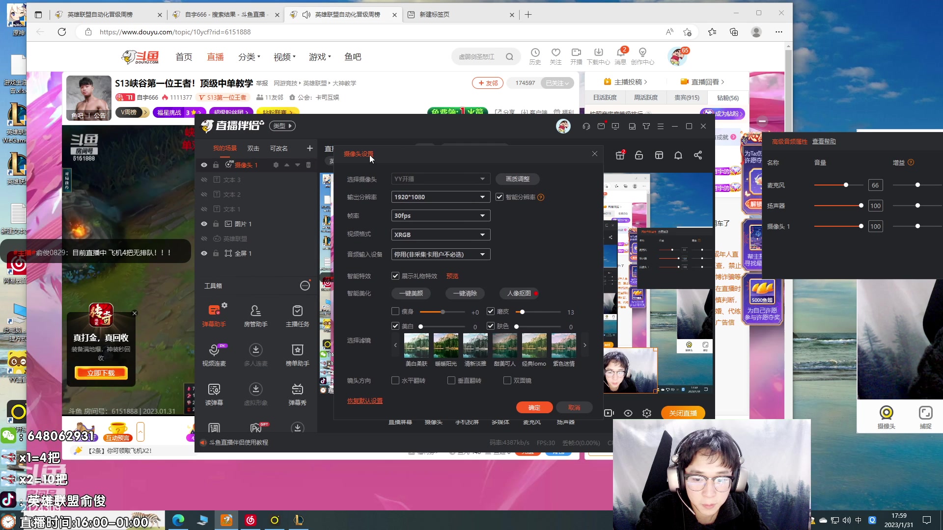Open the 视频格式 dropdown showing XRGB
This screenshot has width=943, height=530.
coord(441,235)
